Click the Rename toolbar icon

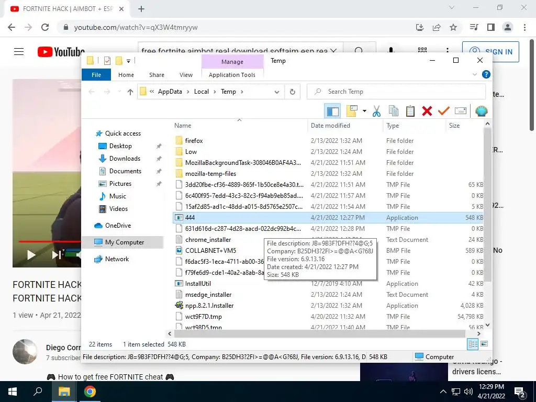pyautogui.click(x=461, y=111)
